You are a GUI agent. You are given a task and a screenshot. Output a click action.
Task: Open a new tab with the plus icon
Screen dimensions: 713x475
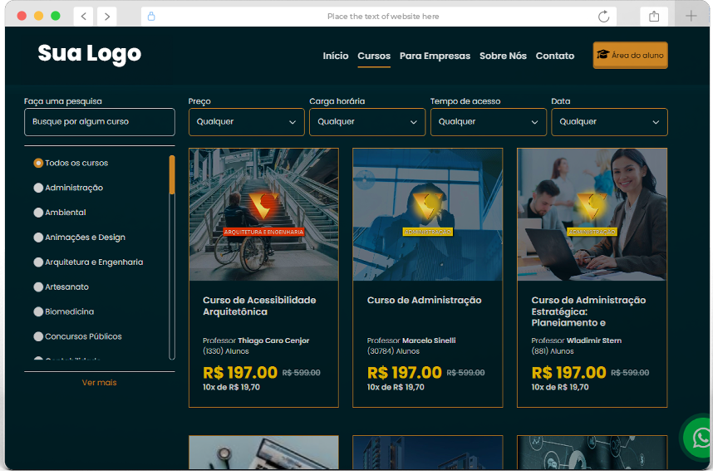click(691, 16)
